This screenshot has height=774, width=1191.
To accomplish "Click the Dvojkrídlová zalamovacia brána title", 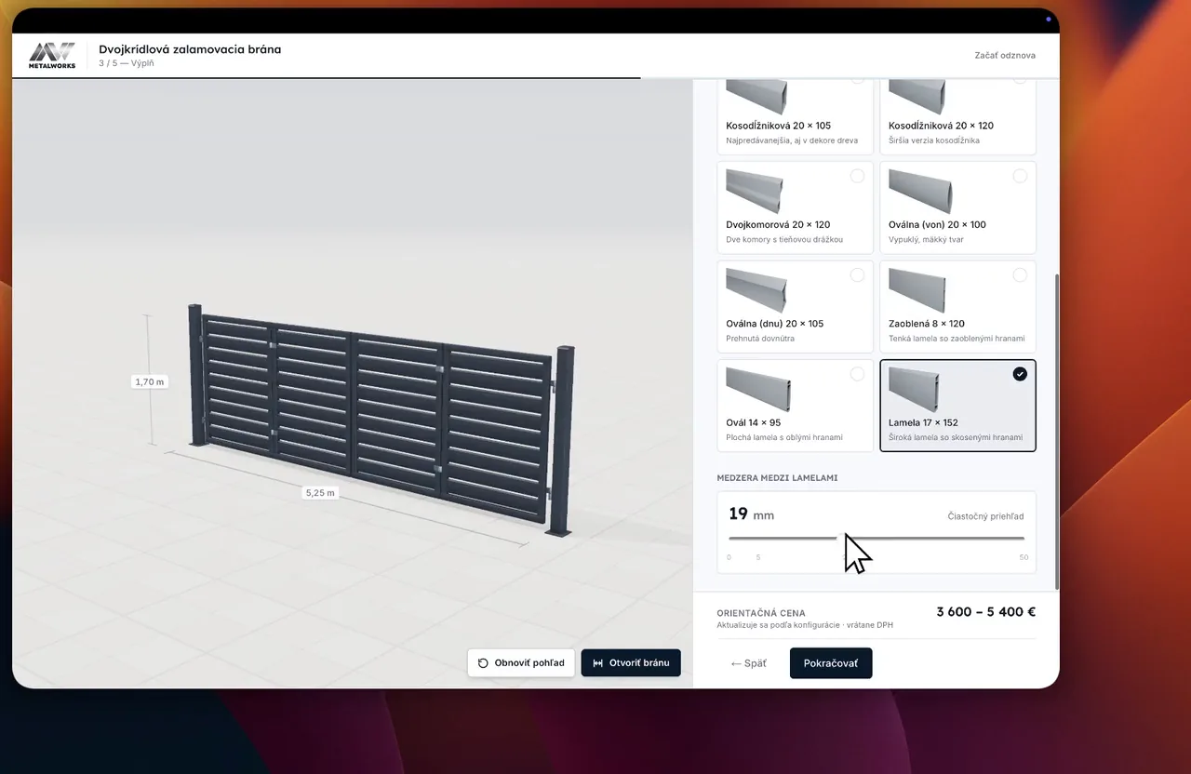I will click(x=190, y=49).
